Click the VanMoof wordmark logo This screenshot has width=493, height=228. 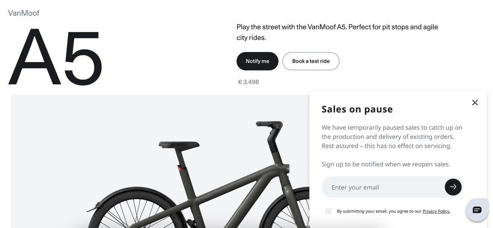[x=23, y=12]
